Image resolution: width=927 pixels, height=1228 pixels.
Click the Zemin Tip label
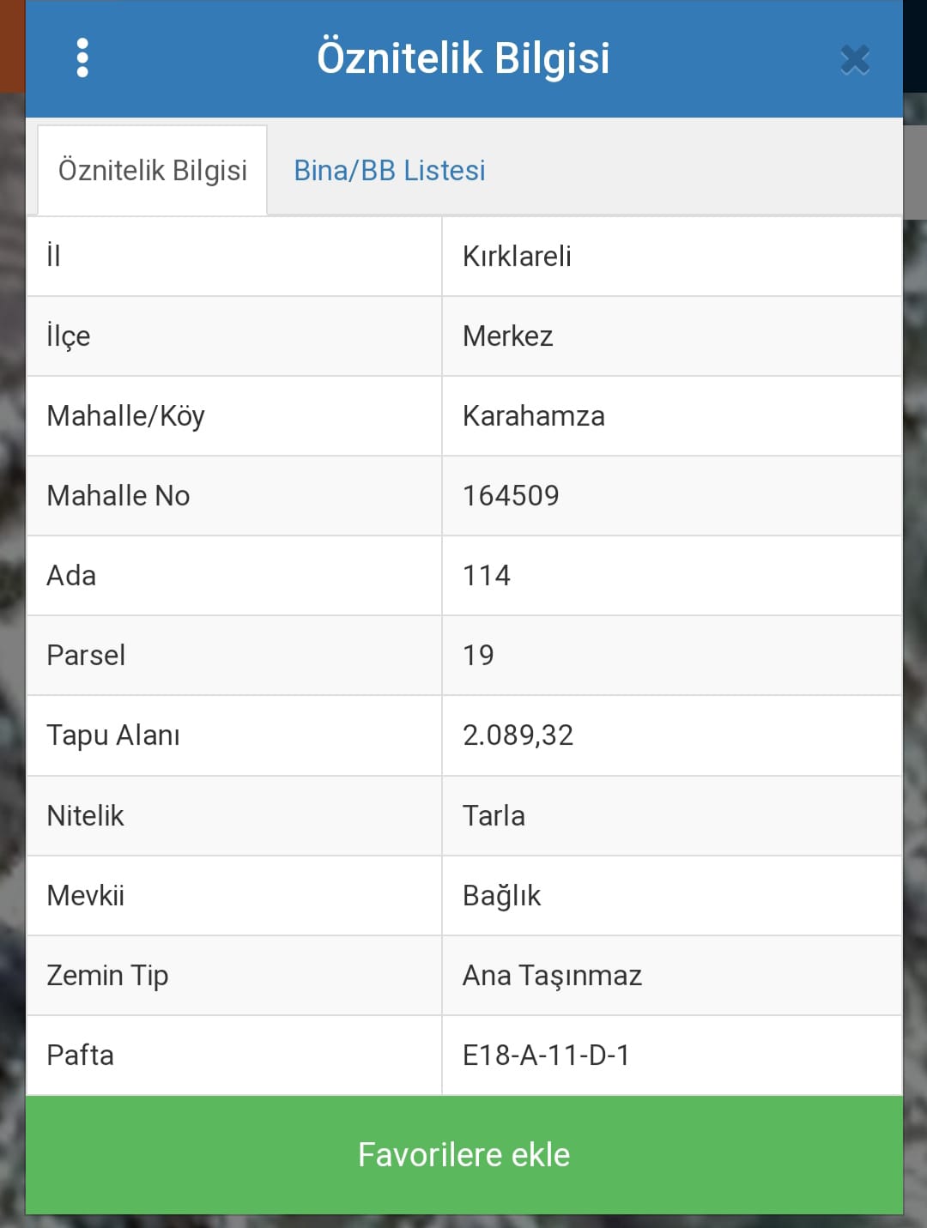pyautogui.click(x=107, y=975)
